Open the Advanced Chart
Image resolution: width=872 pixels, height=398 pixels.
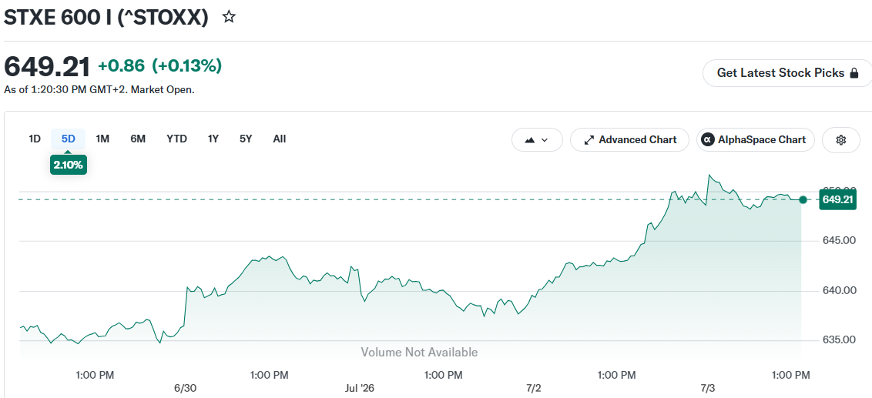click(629, 139)
